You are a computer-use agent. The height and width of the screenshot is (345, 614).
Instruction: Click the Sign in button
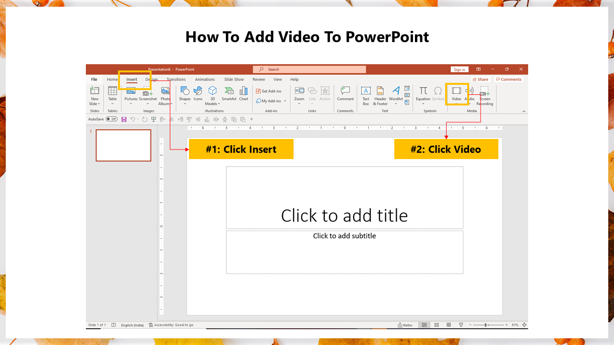(460, 69)
